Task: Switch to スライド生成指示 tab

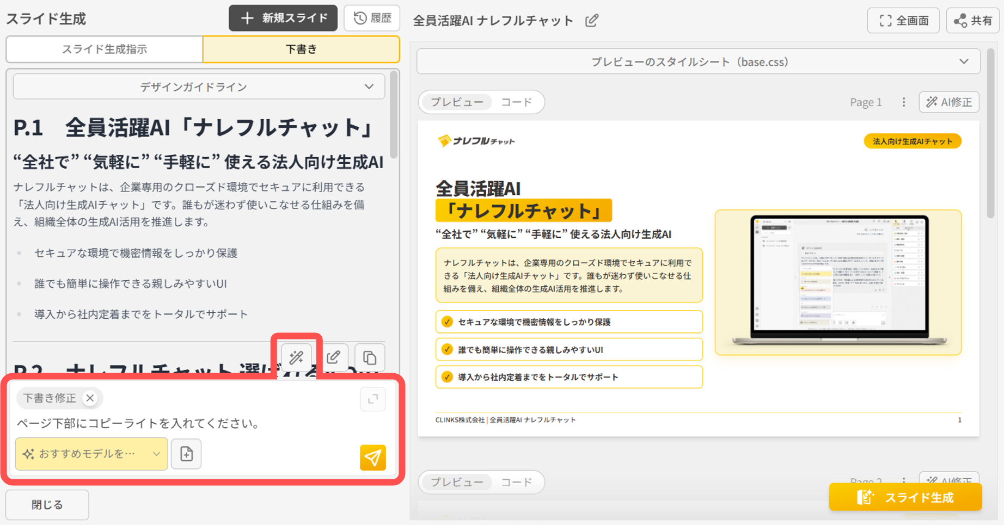Action: (105, 49)
